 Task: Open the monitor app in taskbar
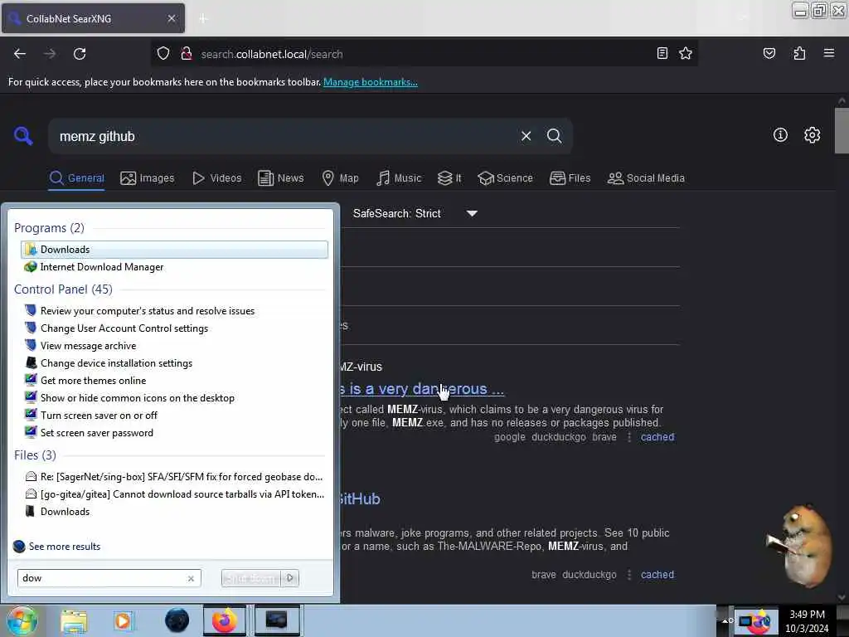276,620
